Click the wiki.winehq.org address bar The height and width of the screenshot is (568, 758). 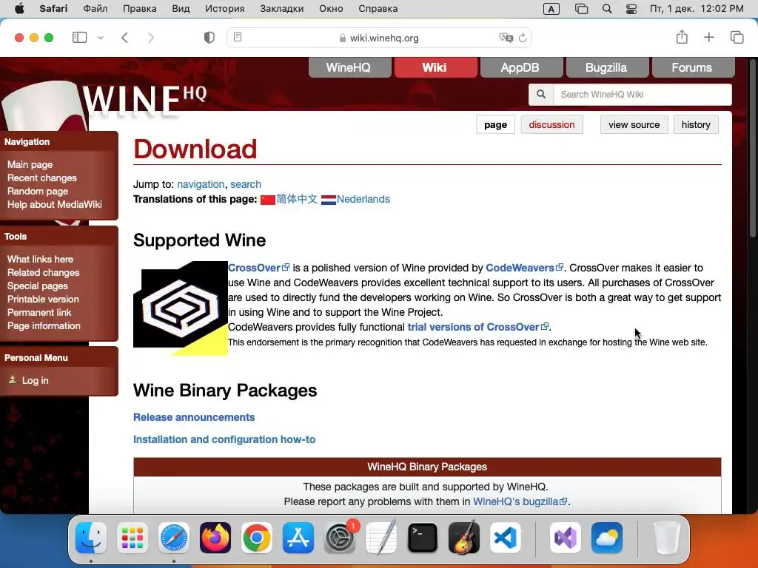click(x=379, y=38)
